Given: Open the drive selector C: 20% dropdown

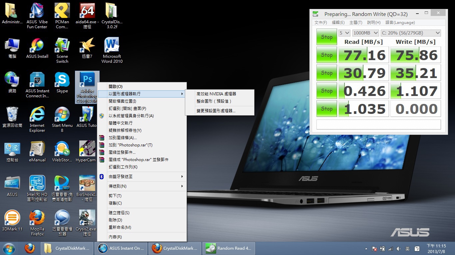Looking at the screenshot, I should [x=411, y=33].
